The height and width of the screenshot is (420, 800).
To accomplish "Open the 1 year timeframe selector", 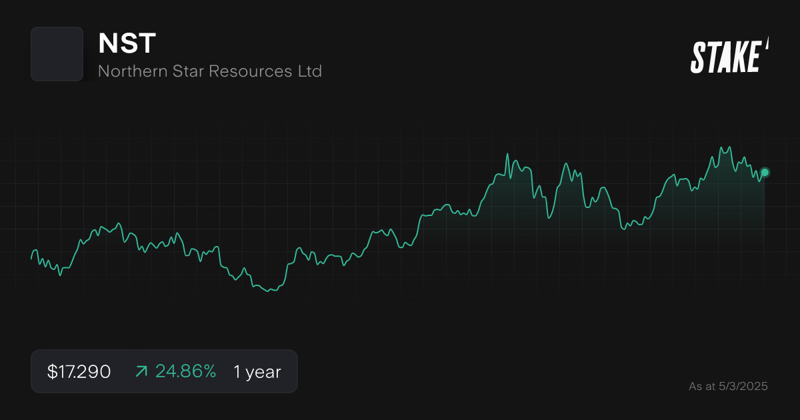I will [257, 371].
